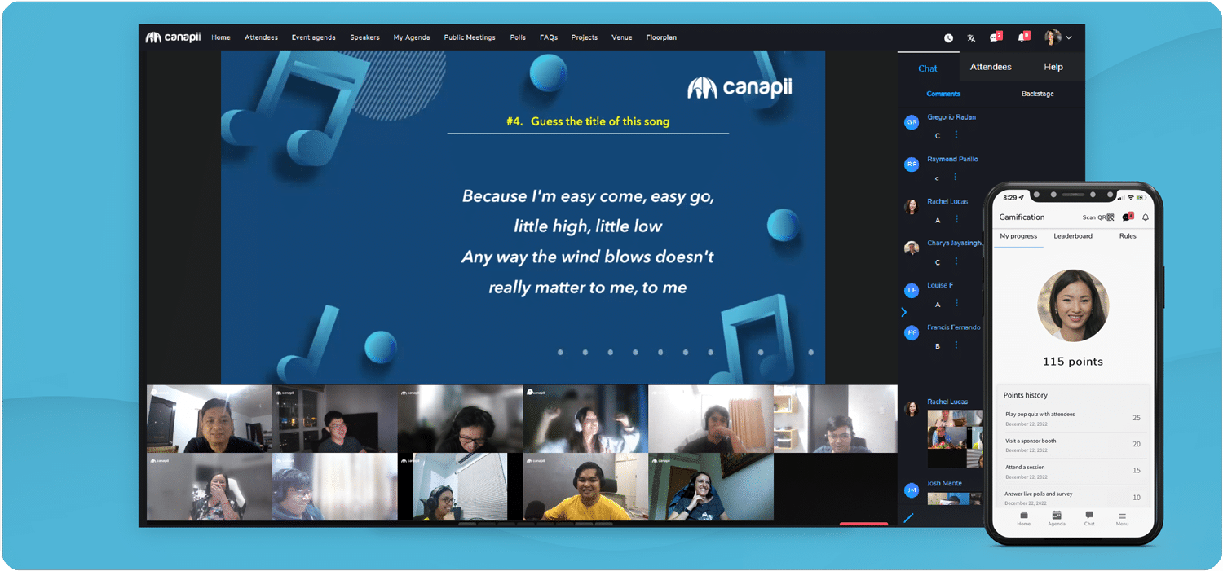Open options menu for Gregorio Radan's comment
The height and width of the screenshot is (571, 1223).
point(956,135)
